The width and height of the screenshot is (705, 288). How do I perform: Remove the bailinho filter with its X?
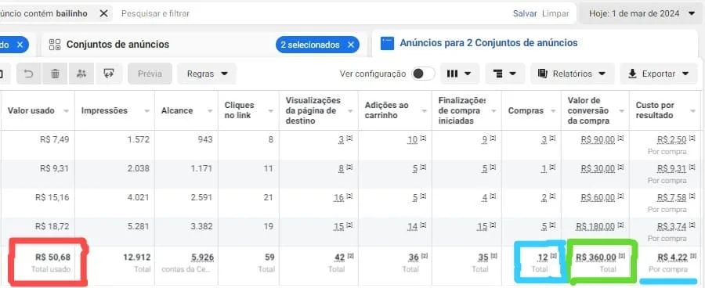tap(103, 13)
